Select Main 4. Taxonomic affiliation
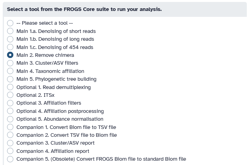Image resolution: width=248 pixels, height=165 pixels. click(x=10, y=71)
